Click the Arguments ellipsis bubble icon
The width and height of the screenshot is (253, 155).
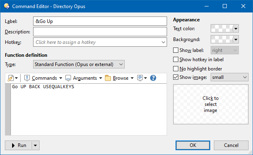coord(68,78)
